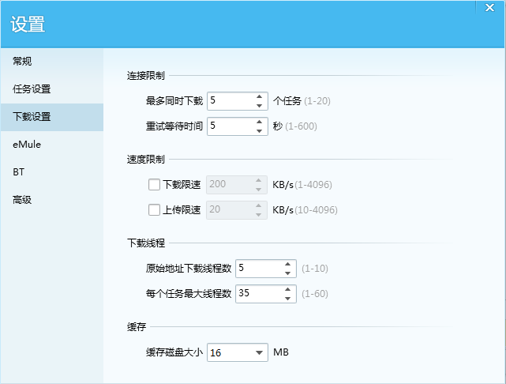Click the 设置 window title
Image resolution: width=506 pixels, height=384 pixels.
tap(28, 24)
